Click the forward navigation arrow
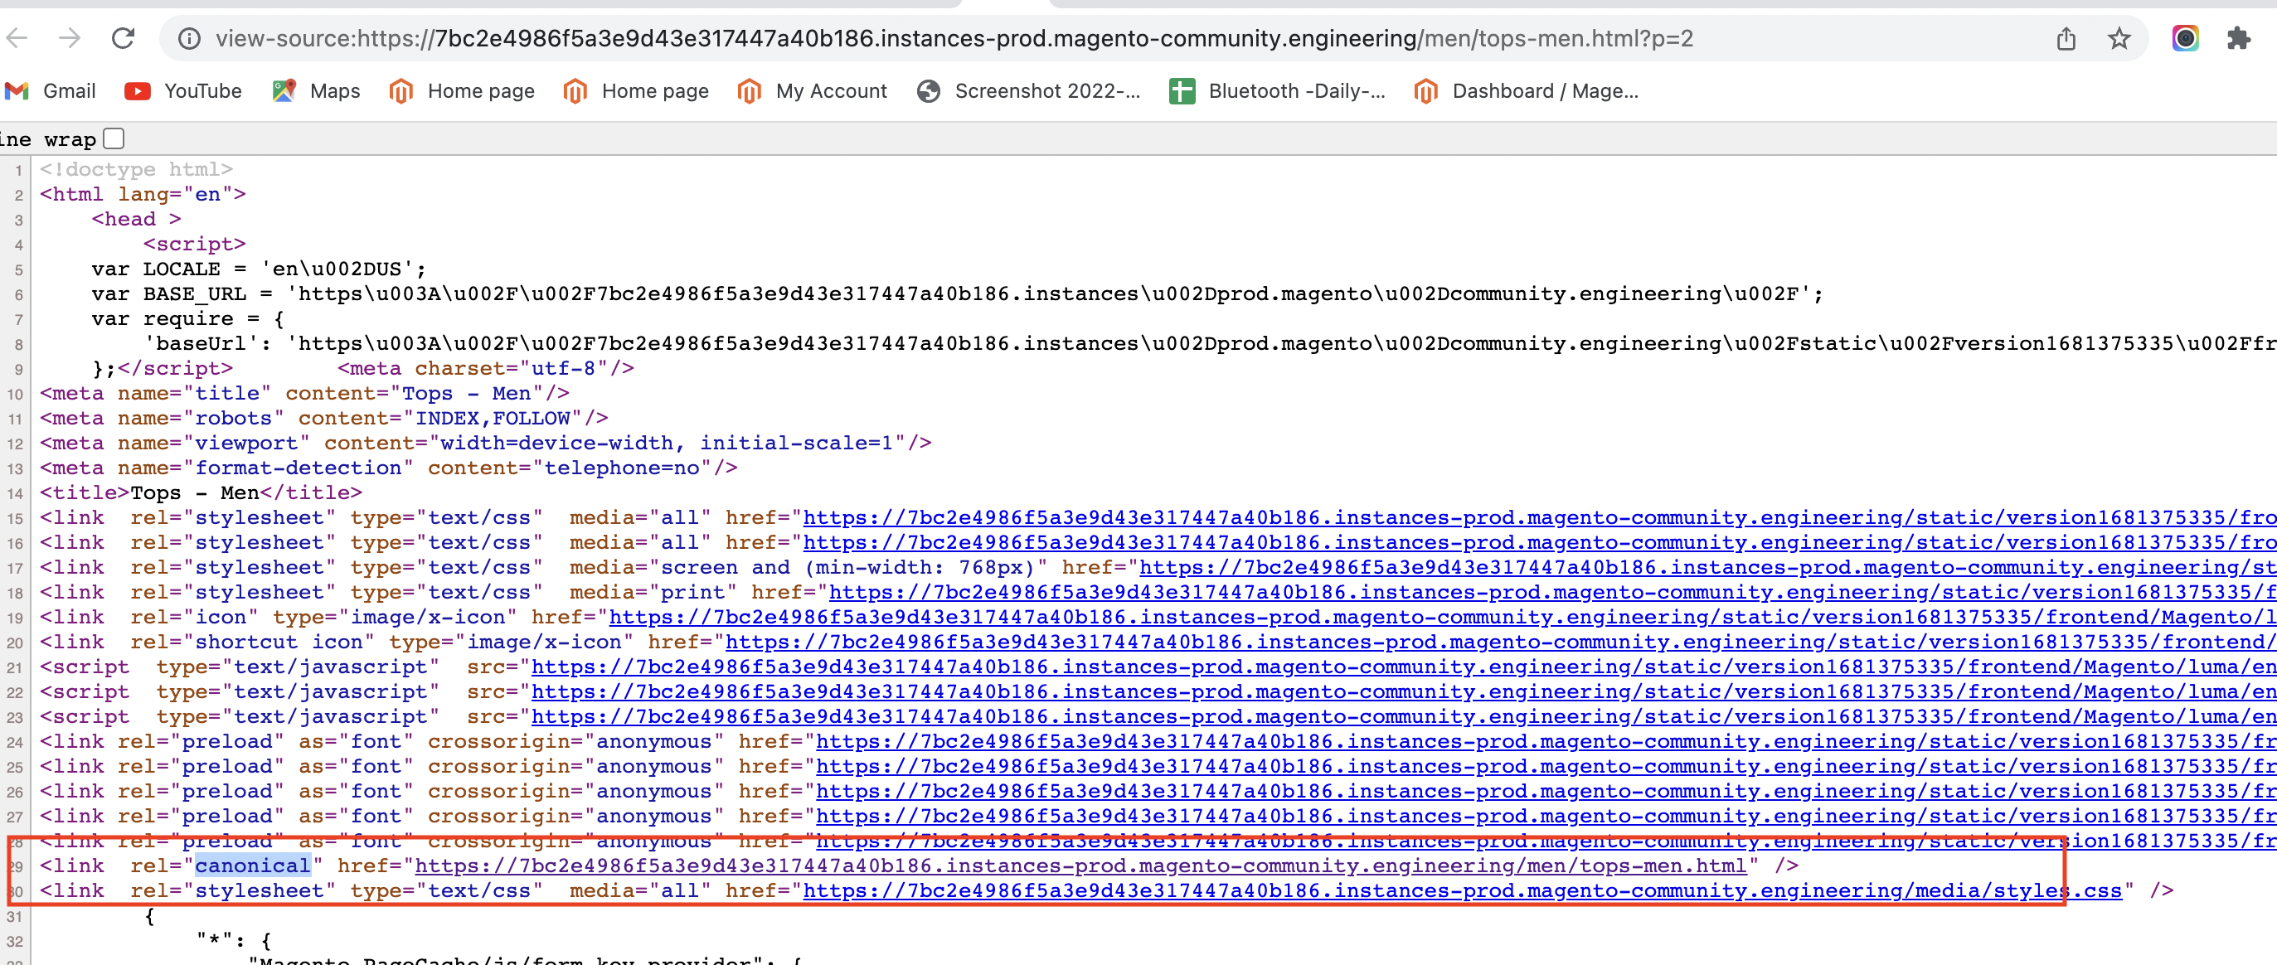 tap(70, 38)
